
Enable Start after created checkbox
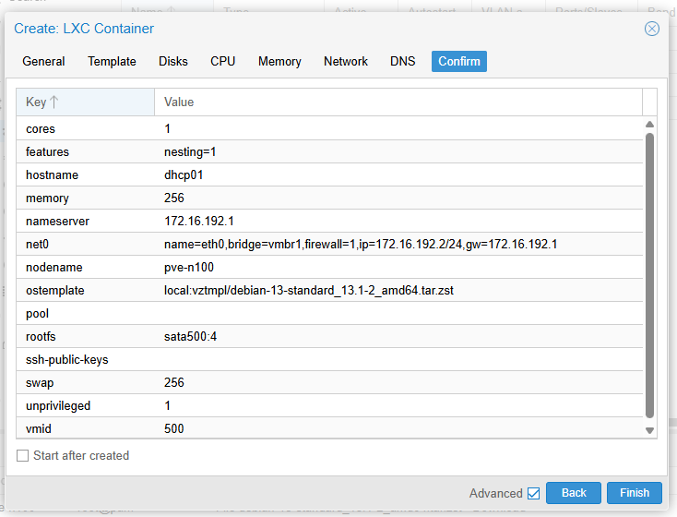coord(23,456)
